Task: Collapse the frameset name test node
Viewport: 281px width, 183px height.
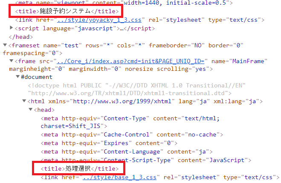Action: point(5,45)
